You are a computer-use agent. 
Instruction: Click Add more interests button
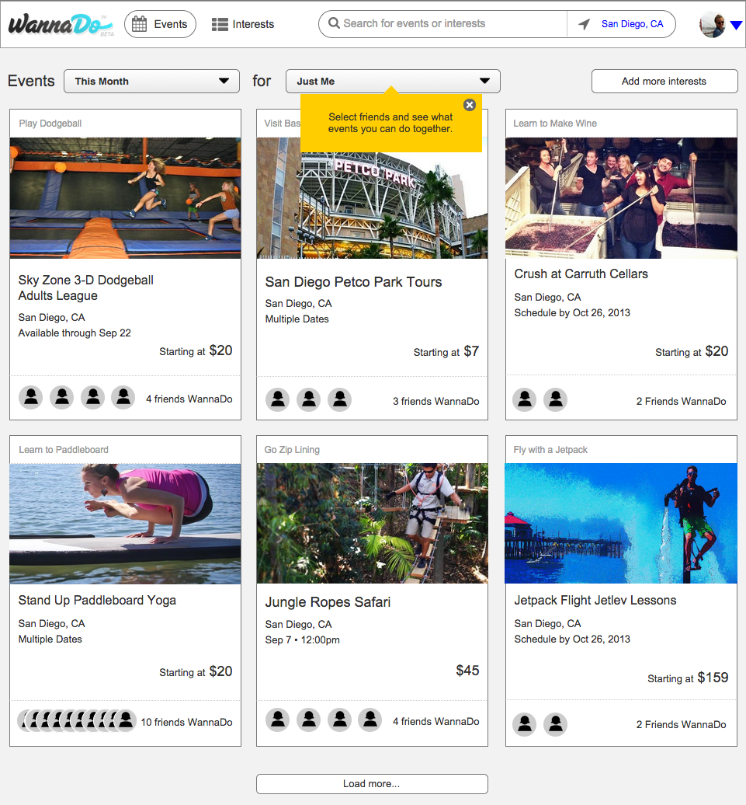click(664, 81)
